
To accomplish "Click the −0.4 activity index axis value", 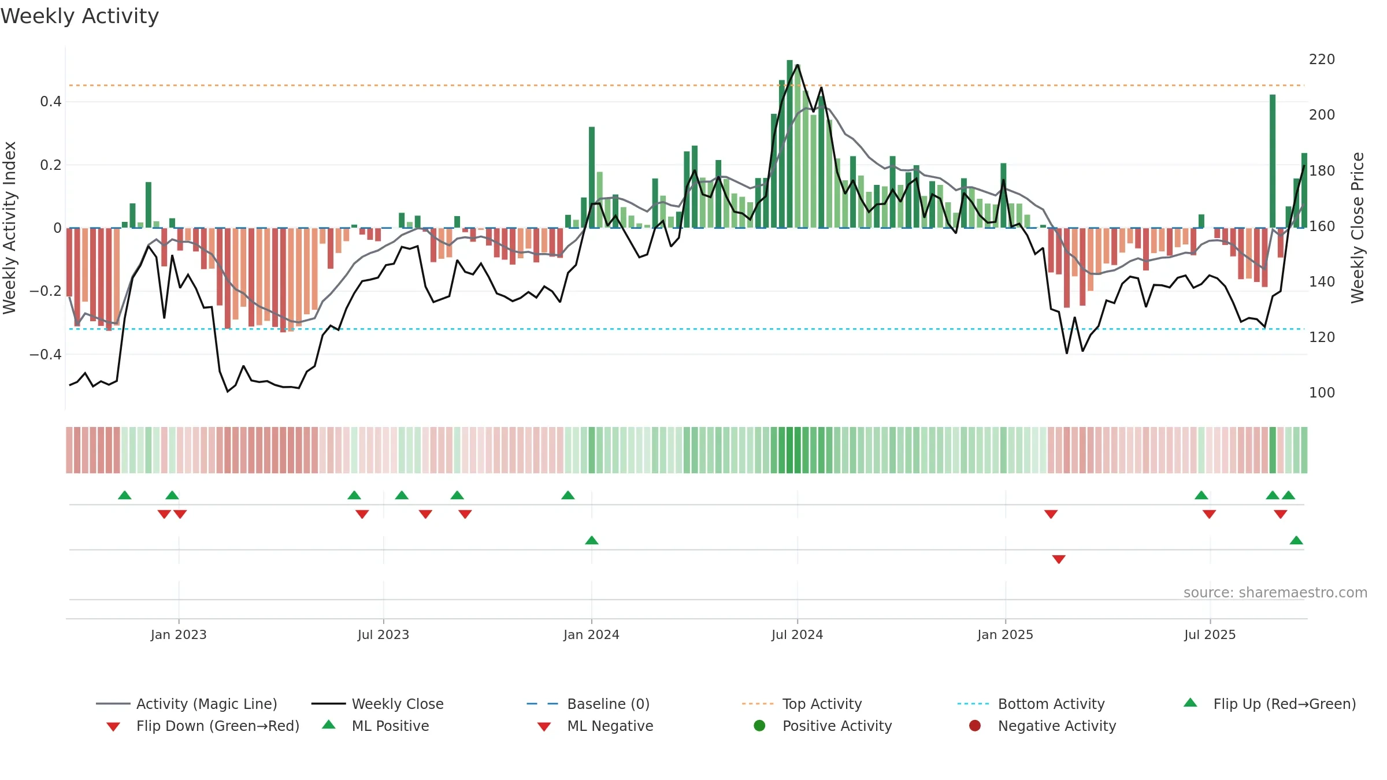I will click(x=46, y=354).
